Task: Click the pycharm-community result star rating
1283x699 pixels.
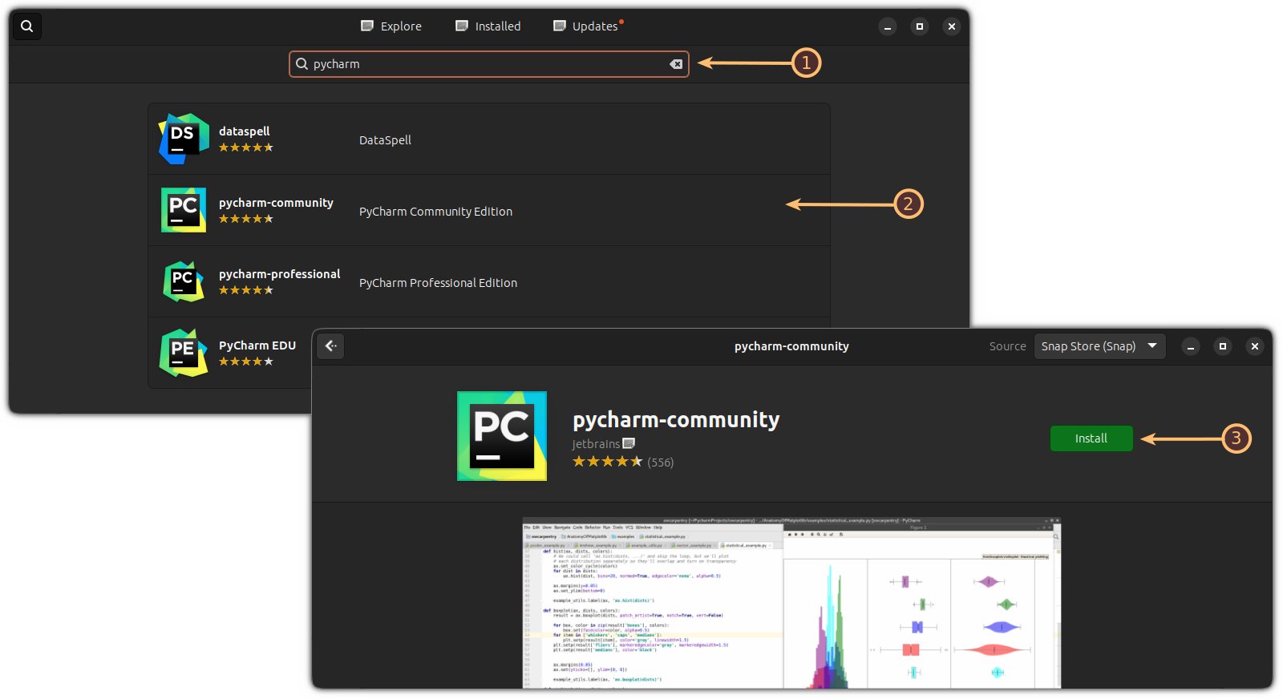Action: [246, 219]
